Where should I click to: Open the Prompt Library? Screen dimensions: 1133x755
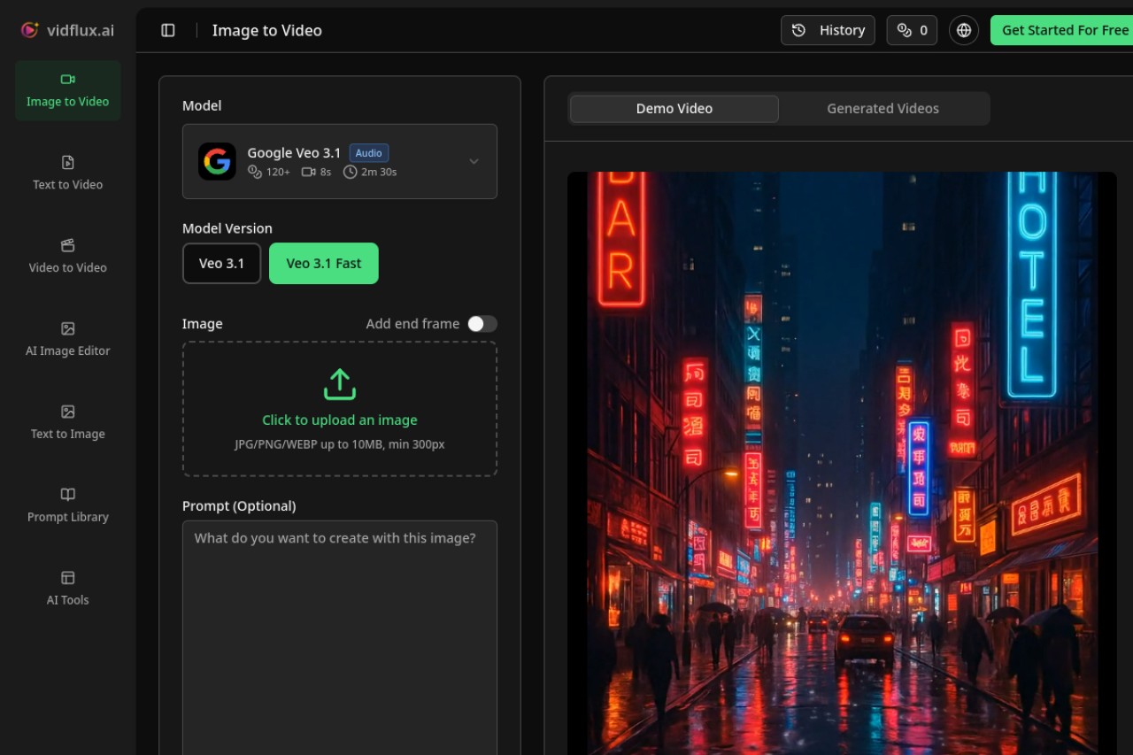68,506
